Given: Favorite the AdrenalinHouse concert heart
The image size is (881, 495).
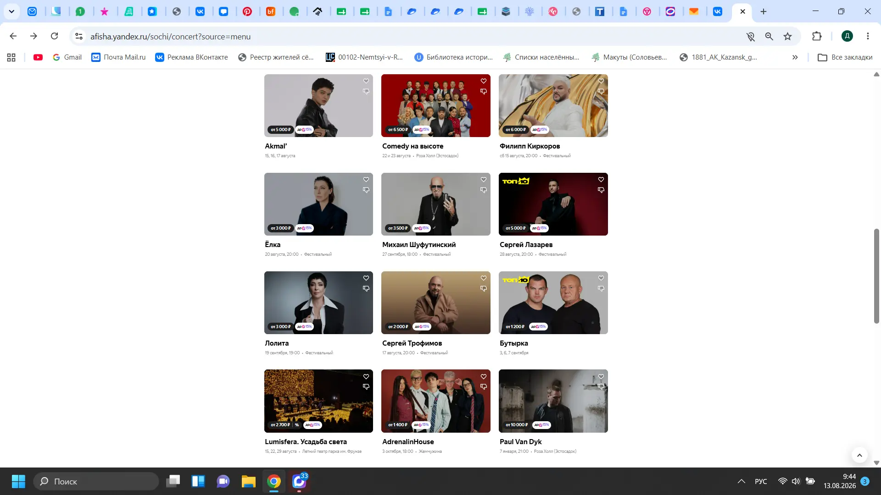Looking at the screenshot, I should (x=484, y=377).
